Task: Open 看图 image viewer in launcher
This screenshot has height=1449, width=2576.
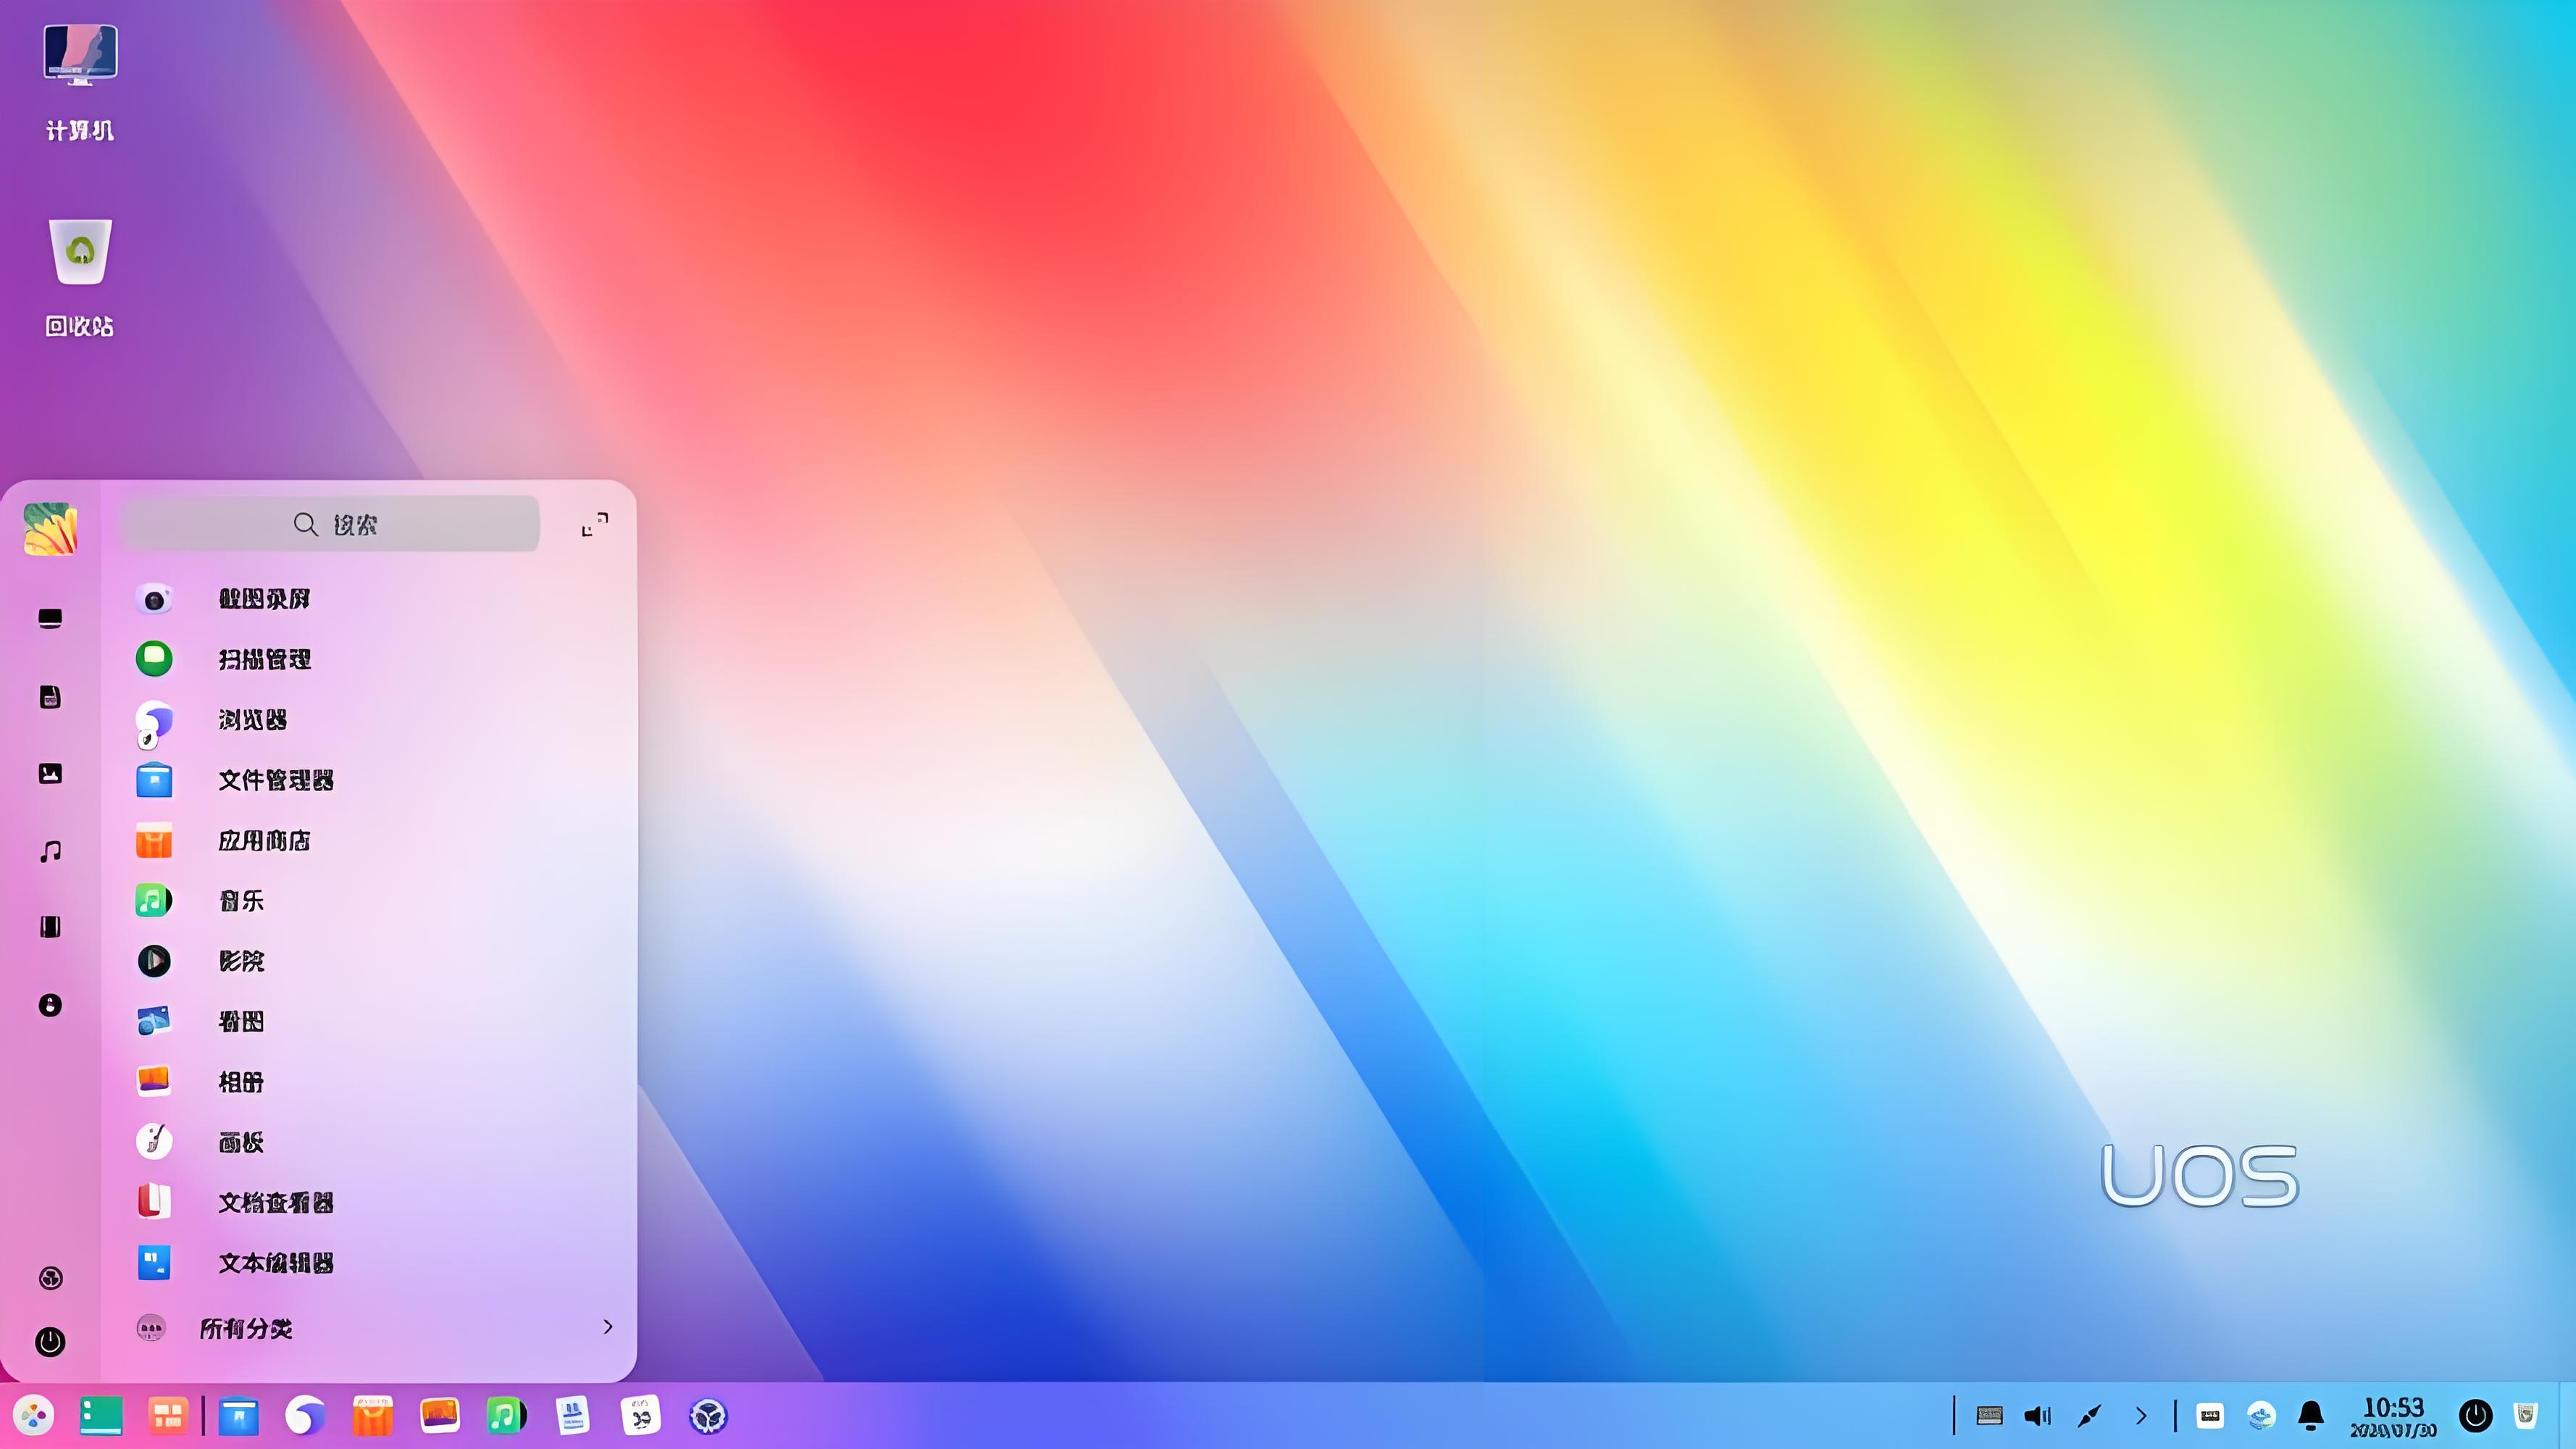Action: tap(370, 1021)
